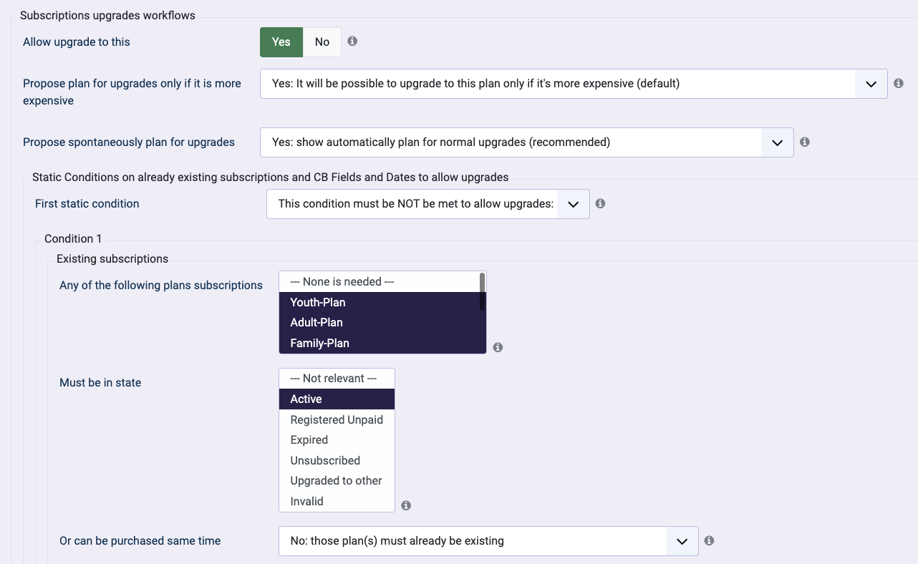Click 'First static condition' label

point(87,204)
